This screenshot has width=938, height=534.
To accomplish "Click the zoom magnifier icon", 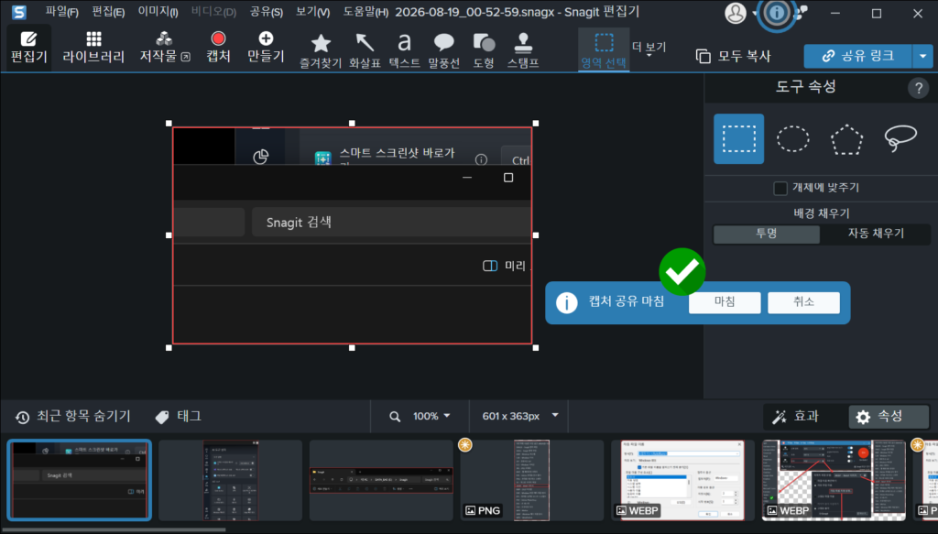I will click(x=395, y=416).
